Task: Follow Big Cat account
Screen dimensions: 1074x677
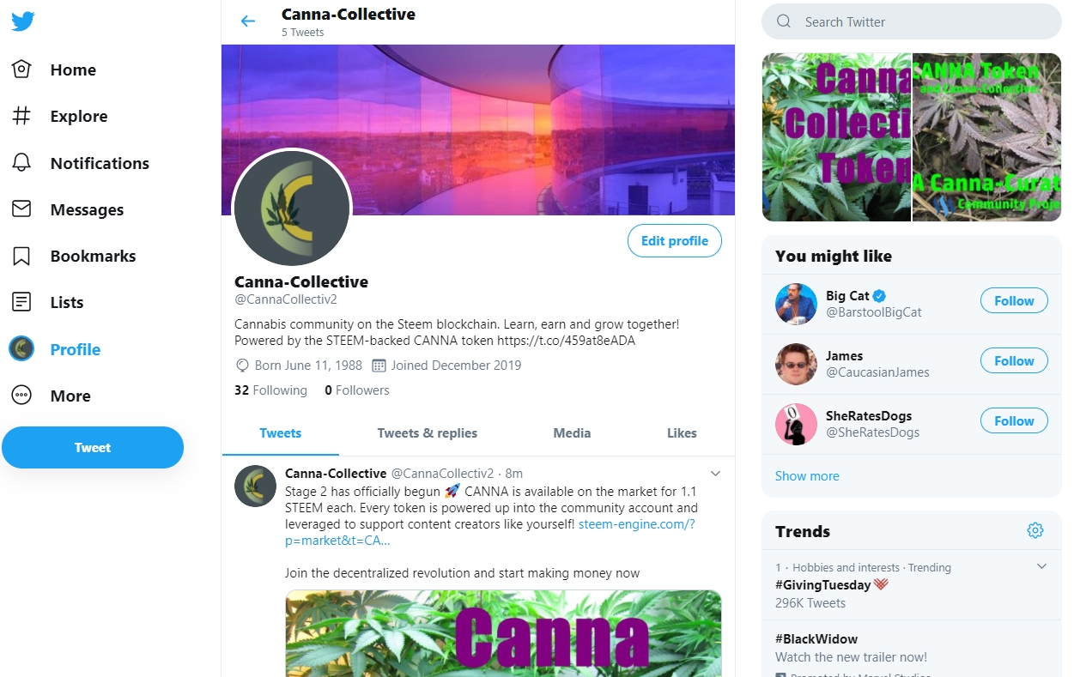Action: pyautogui.click(x=1014, y=301)
